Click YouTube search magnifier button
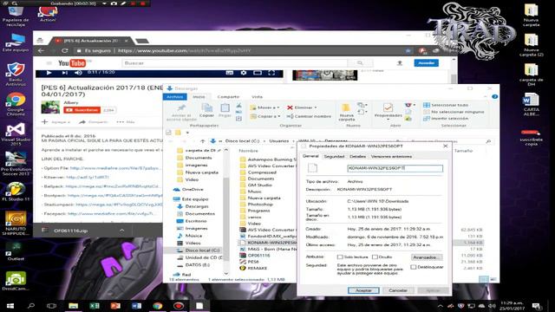 click(360, 63)
